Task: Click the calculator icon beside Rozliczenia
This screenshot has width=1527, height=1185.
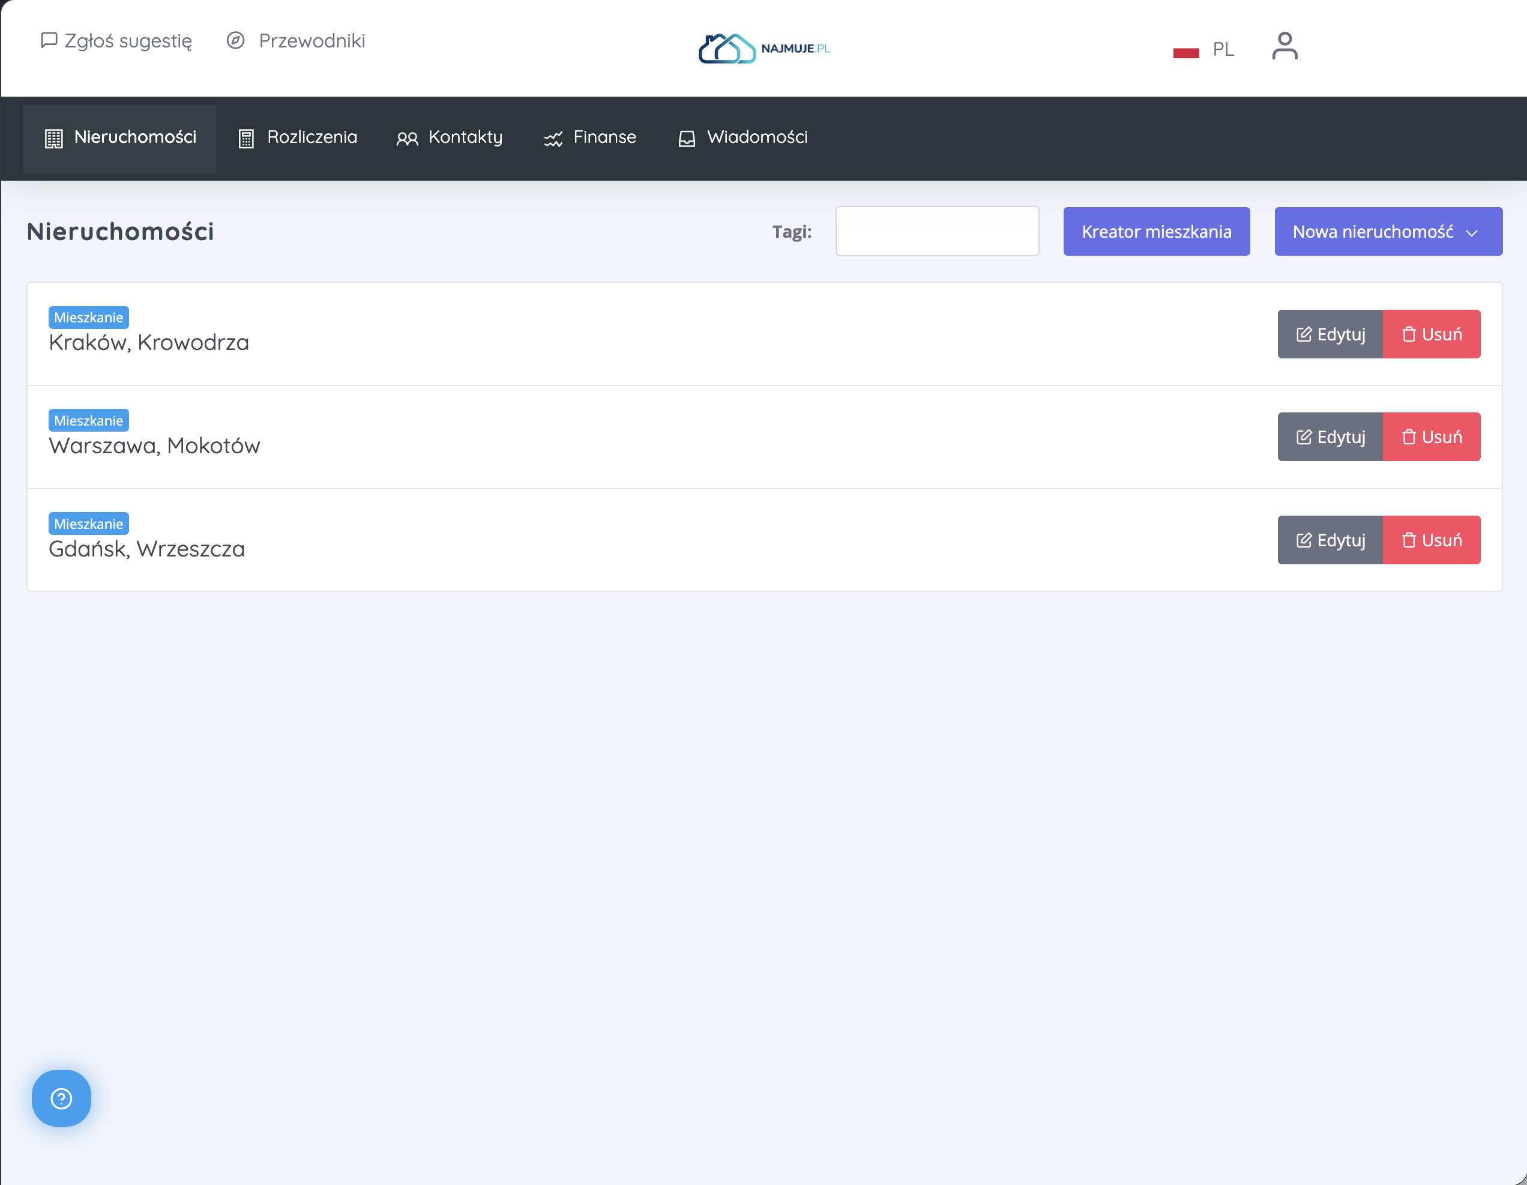Action: pyautogui.click(x=246, y=139)
